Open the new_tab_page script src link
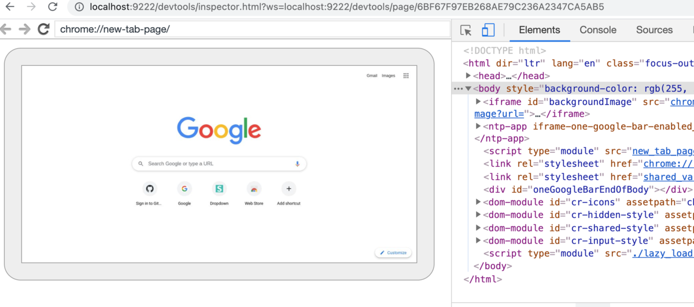 tap(663, 151)
